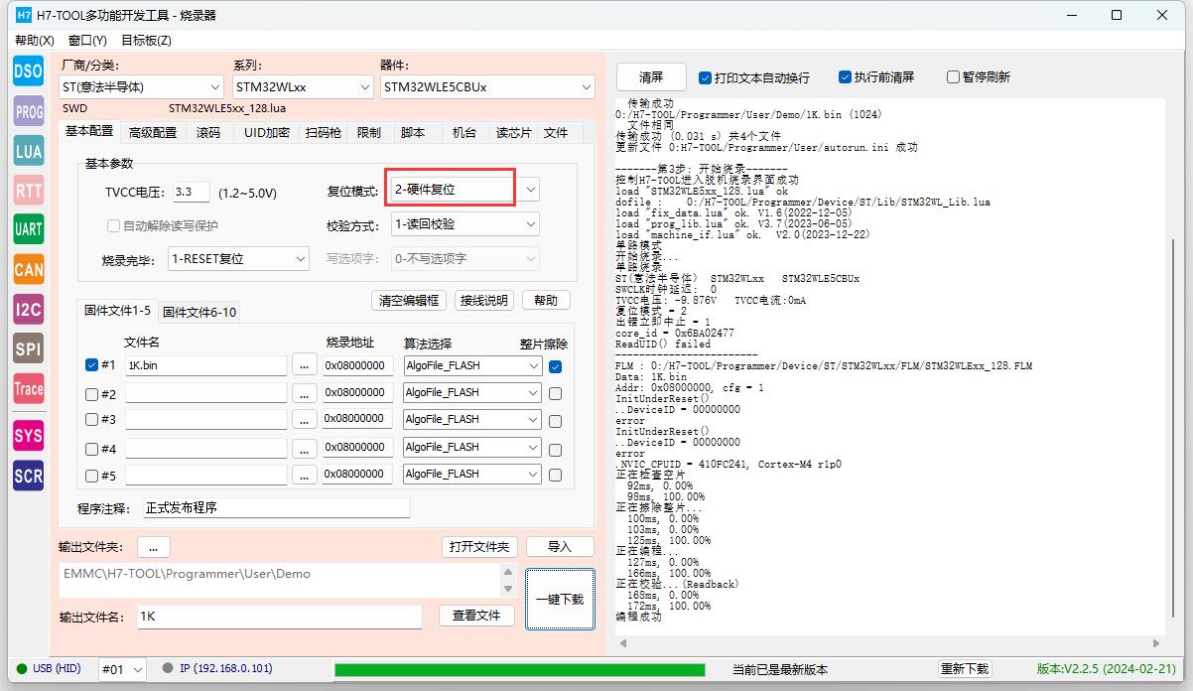1193x691 pixels.
Task: Click 清空编辑框 button
Action: pos(409,301)
